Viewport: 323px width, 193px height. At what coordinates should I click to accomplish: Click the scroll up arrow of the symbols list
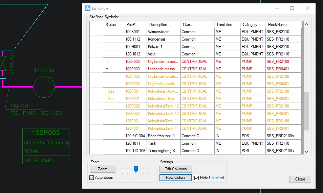[x=306, y=24]
